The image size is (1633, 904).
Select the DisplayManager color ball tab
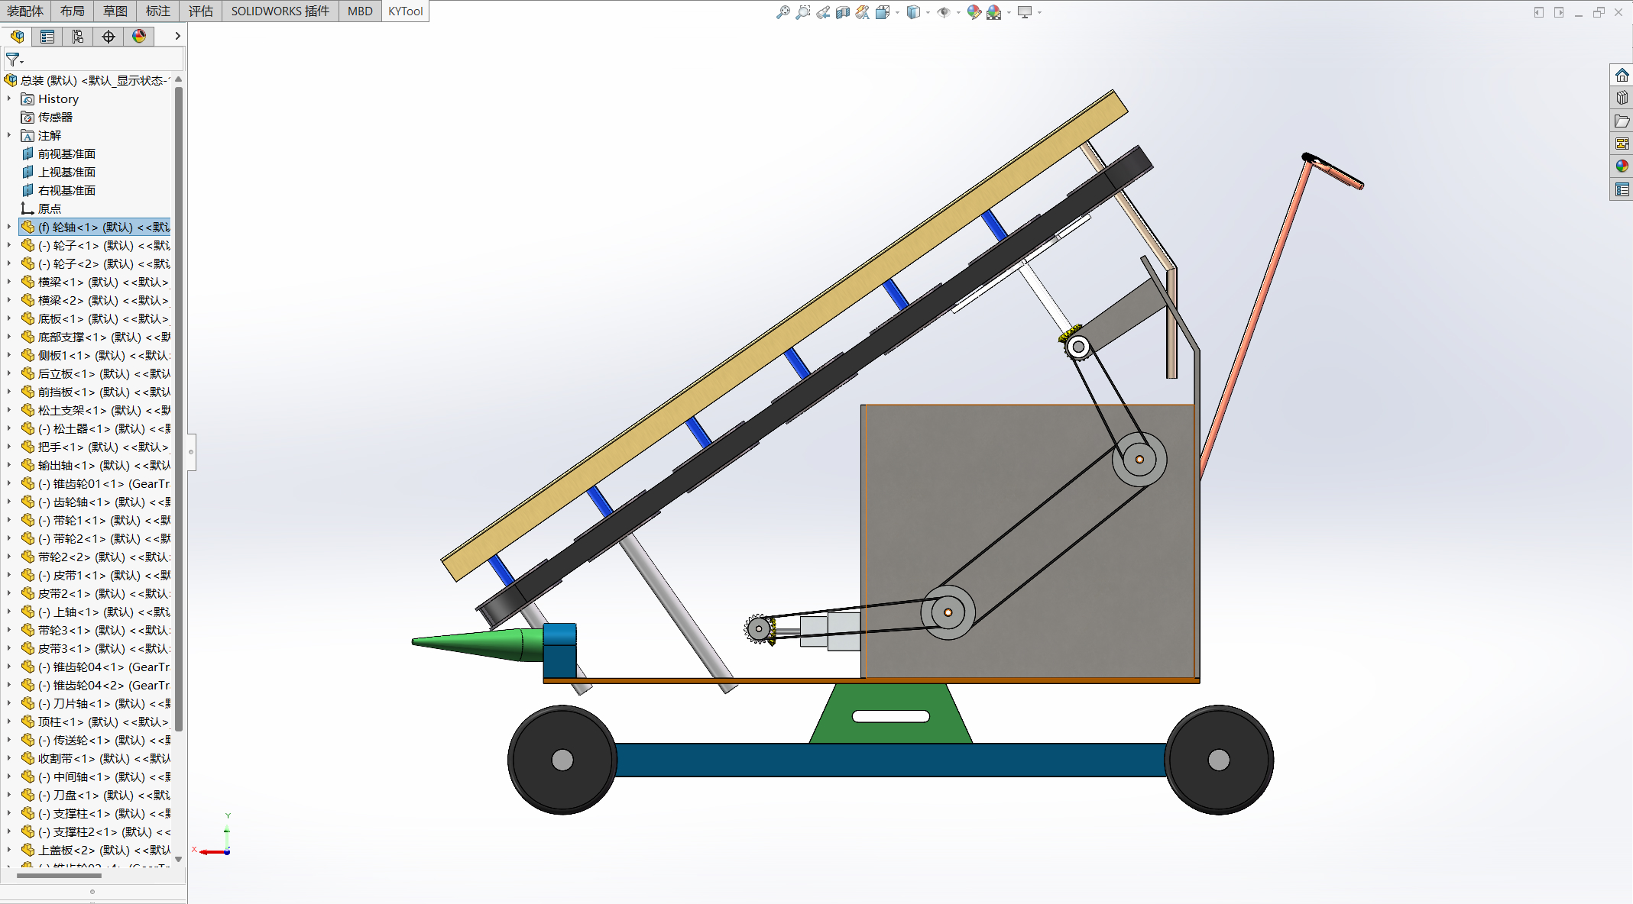tap(139, 36)
